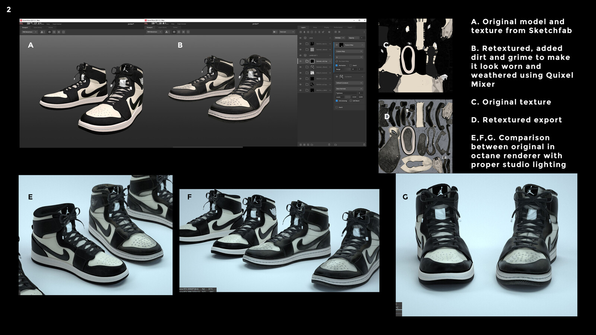The height and width of the screenshot is (335, 596).
Task: Open model type icon in right Mixer window toolbar
Action: tap(167, 32)
